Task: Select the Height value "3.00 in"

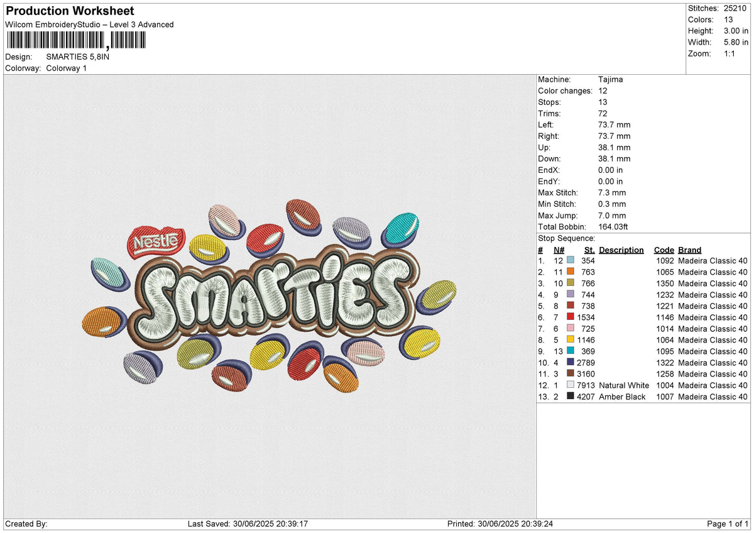Action: 736,31
